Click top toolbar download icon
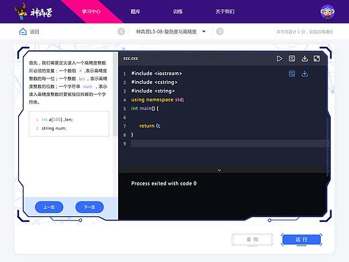This screenshot has height=262, width=349. [305, 58]
